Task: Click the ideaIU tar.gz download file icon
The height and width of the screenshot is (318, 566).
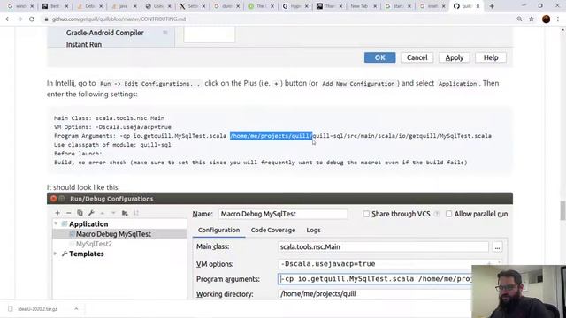Action: pyautogui.click(x=11, y=309)
